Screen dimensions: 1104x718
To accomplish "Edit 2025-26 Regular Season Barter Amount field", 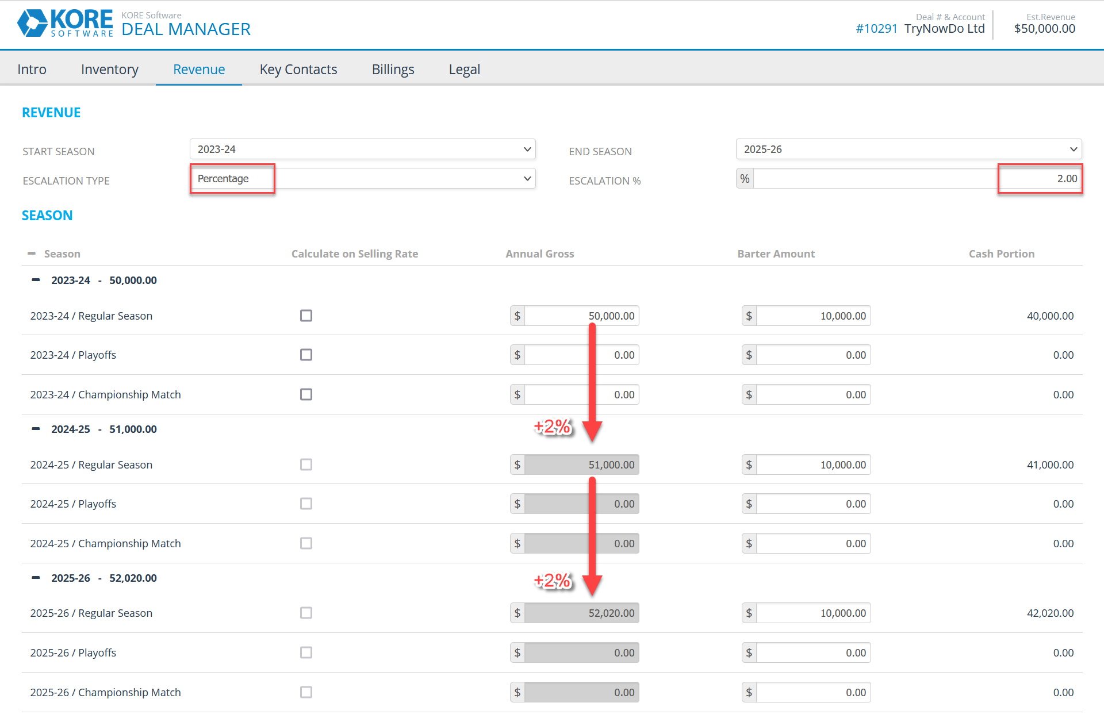I will click(x=814, y=613).
